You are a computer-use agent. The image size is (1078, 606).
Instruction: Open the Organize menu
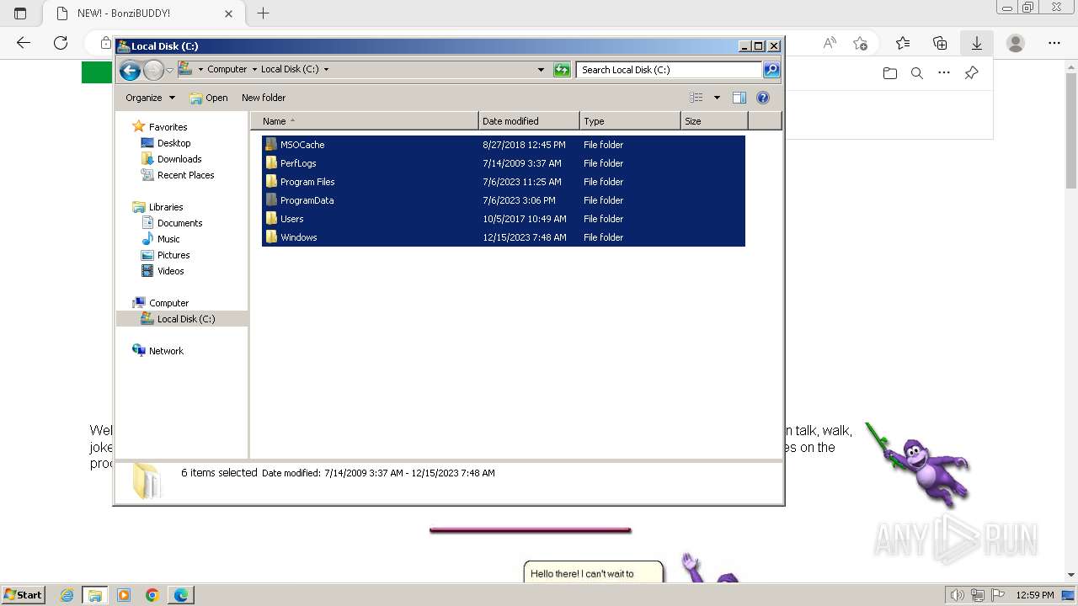click(150, 98)
